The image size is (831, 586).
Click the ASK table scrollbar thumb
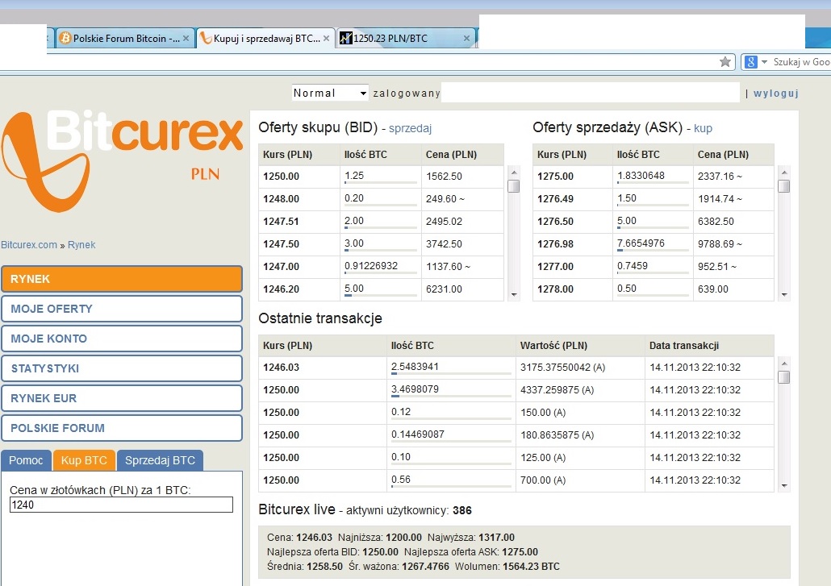784,186
